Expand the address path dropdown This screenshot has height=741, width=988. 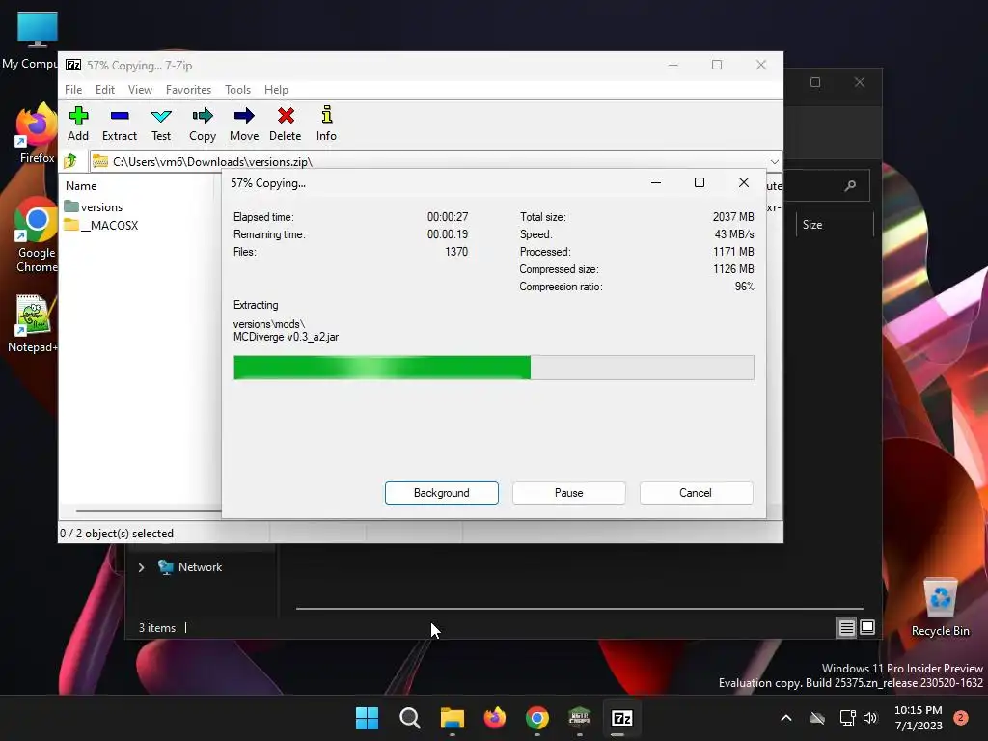pos(775,161)
